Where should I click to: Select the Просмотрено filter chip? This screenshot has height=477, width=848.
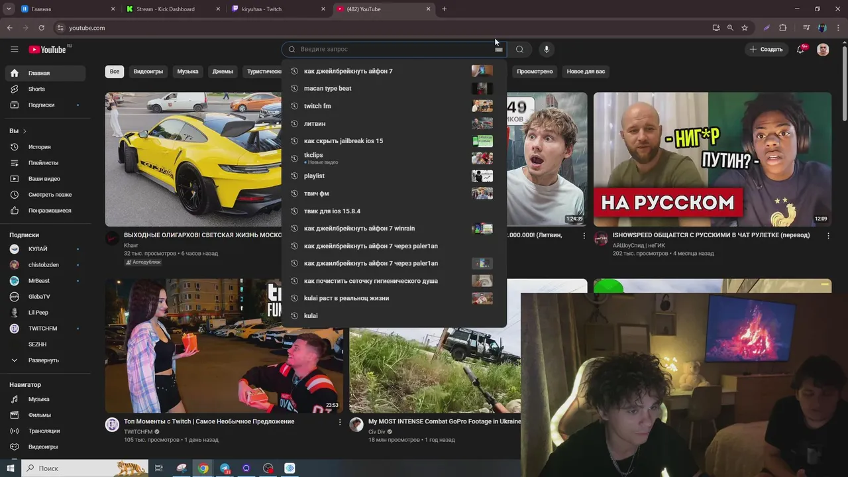click(x=535, y=71)
